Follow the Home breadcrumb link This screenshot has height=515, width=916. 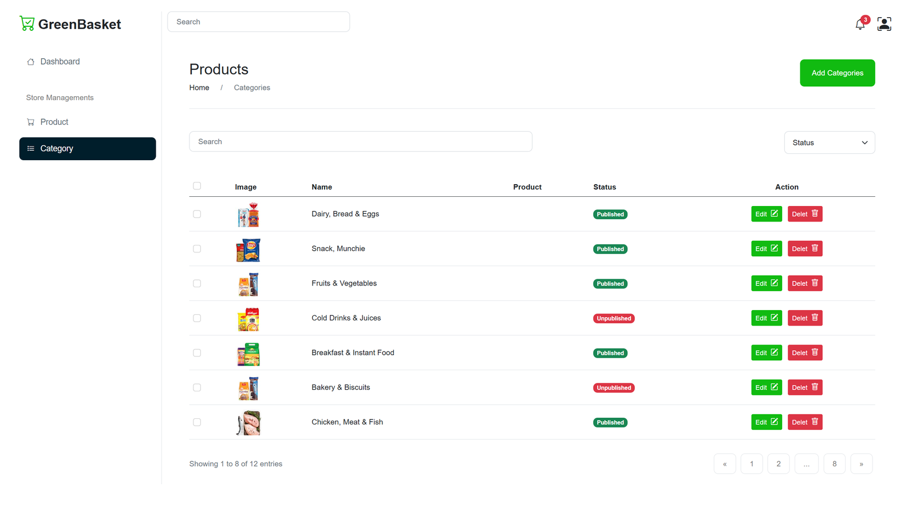click(199, 88)
